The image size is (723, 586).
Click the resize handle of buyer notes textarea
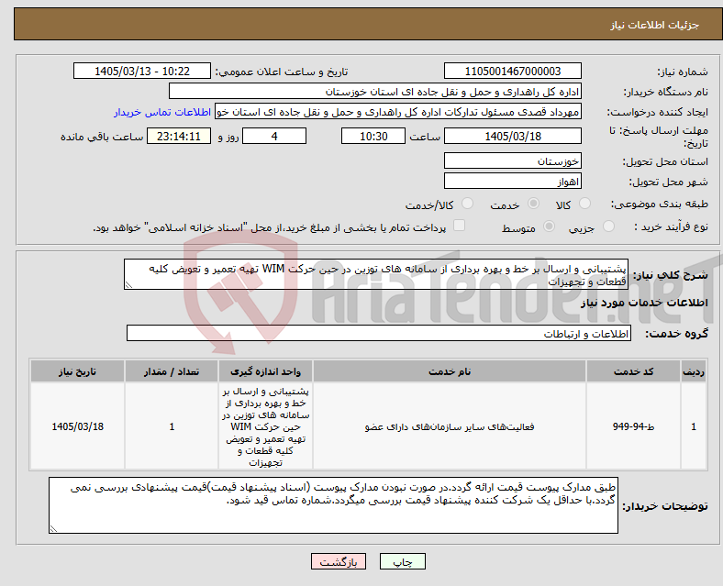(53, 529)
